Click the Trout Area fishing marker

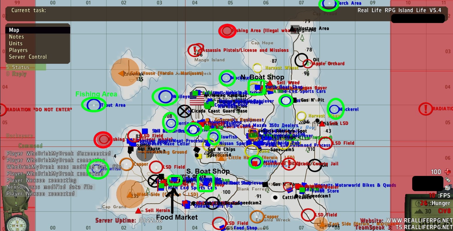coord(94,105)
